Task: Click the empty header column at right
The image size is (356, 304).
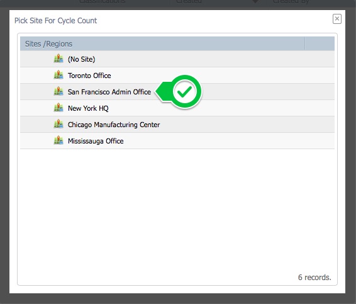Action: pyautogui.click(x=320, y=43)
